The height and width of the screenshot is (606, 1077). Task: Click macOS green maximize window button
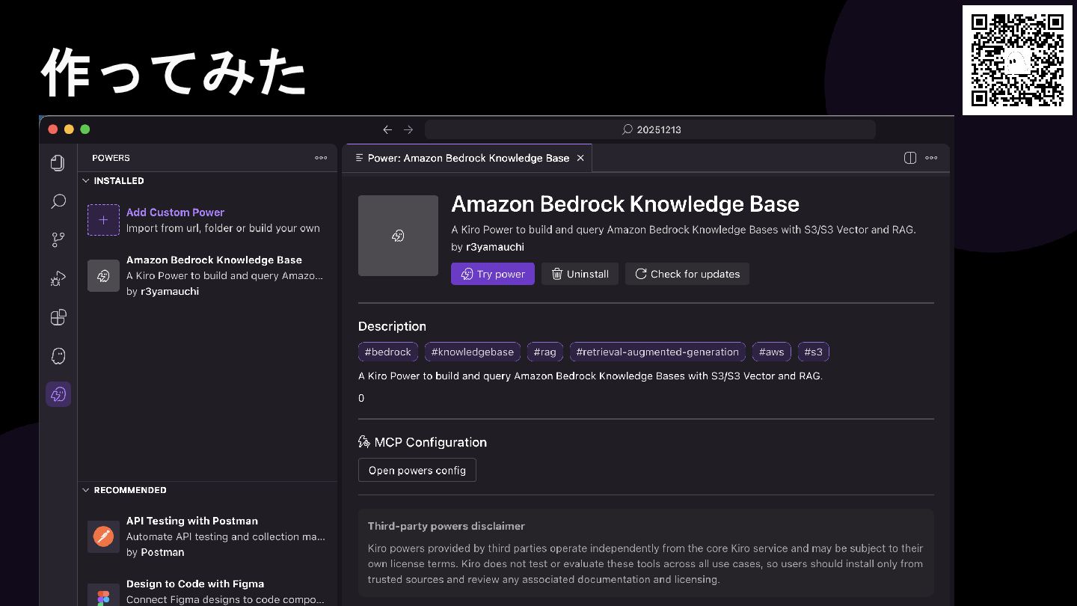(x=85, y=129)
